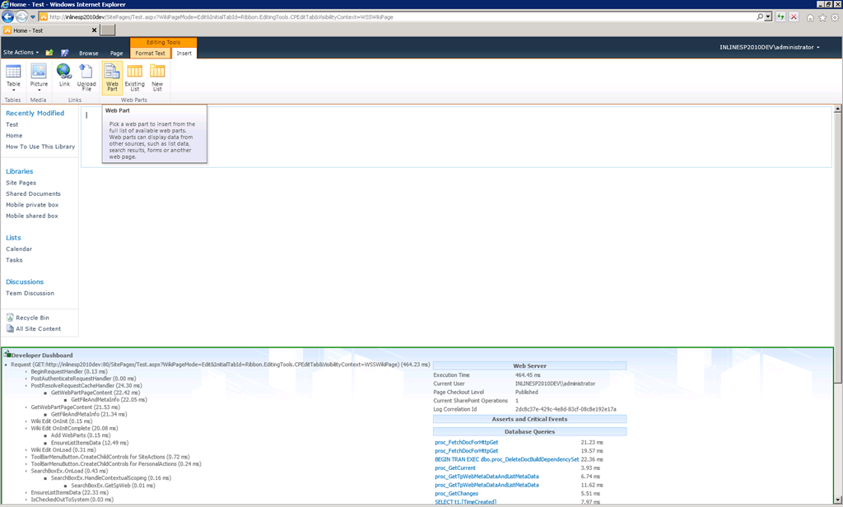Open the administrator account dropdown

(x=770, y=47)
